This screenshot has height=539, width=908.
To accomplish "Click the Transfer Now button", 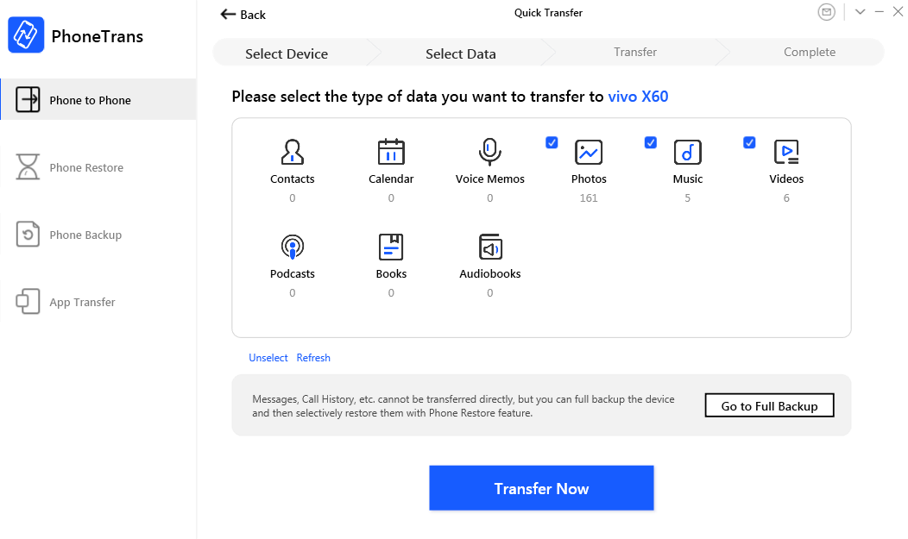I will [x=541, y=488].
